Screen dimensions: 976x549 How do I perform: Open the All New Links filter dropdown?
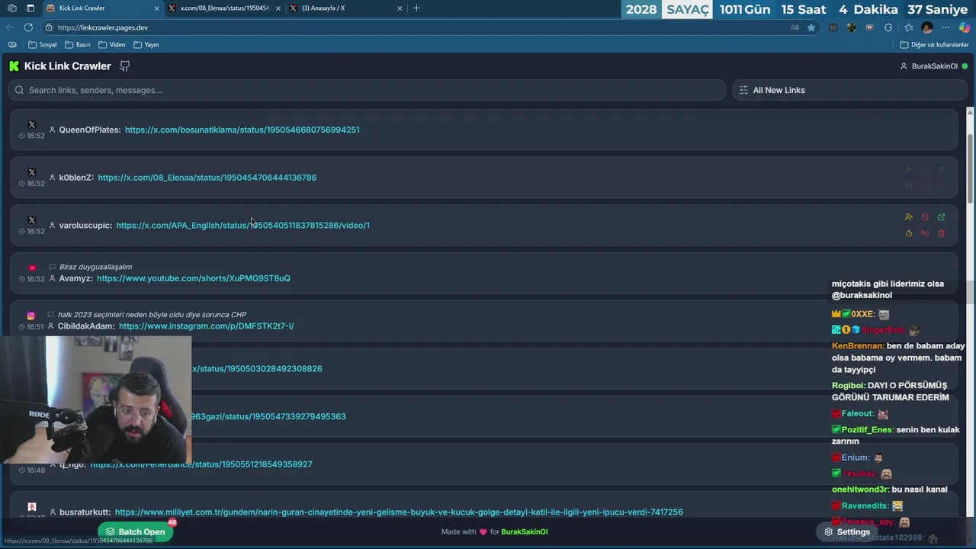pos(850,90)
